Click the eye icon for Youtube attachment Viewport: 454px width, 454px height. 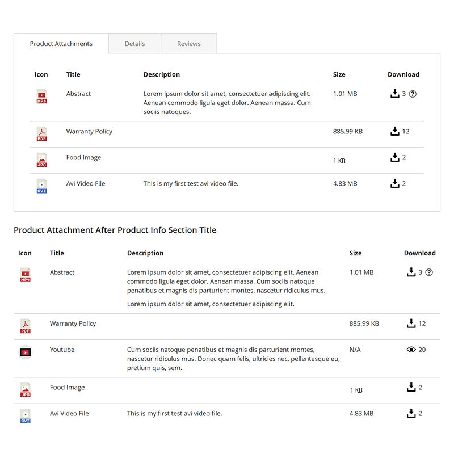(411, 350)
